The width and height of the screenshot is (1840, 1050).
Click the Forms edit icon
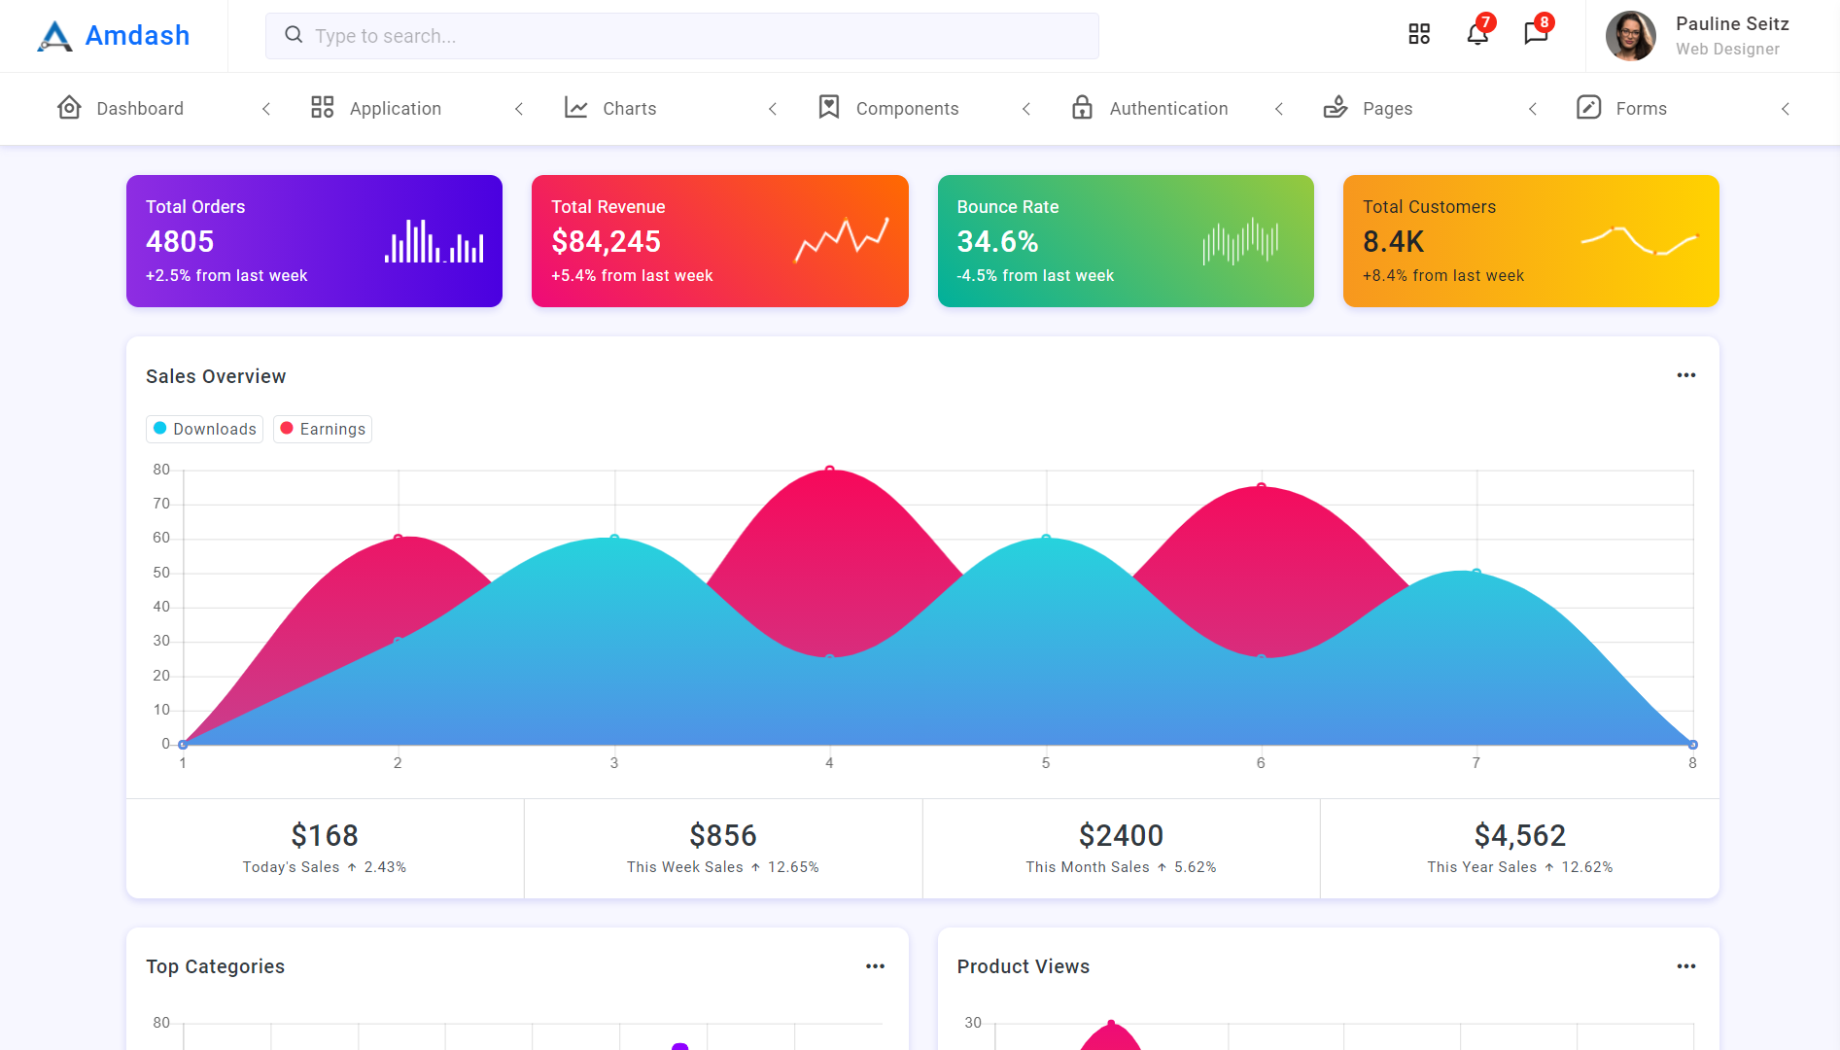click(x=1588, y=108)
